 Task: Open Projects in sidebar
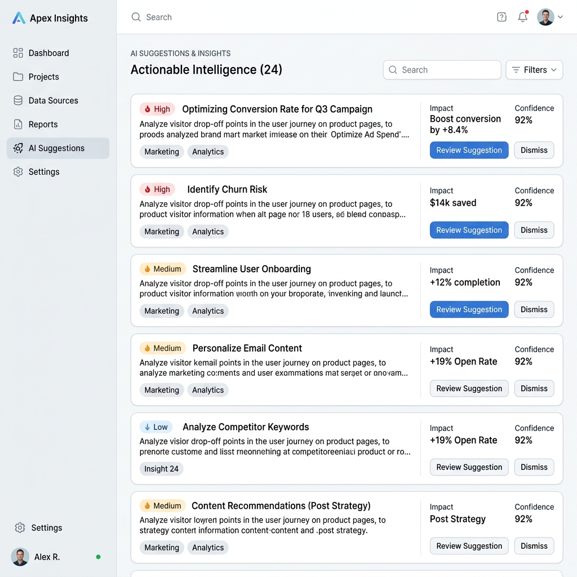click(58, 77)
